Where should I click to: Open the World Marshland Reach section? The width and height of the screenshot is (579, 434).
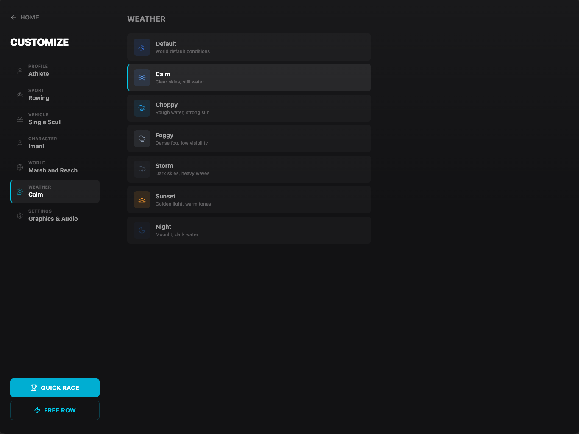pyautogui.click(x=55, y=167)
